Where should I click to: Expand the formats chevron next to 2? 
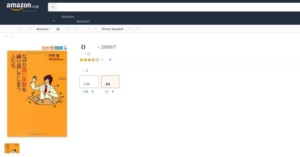pos(83,71)
